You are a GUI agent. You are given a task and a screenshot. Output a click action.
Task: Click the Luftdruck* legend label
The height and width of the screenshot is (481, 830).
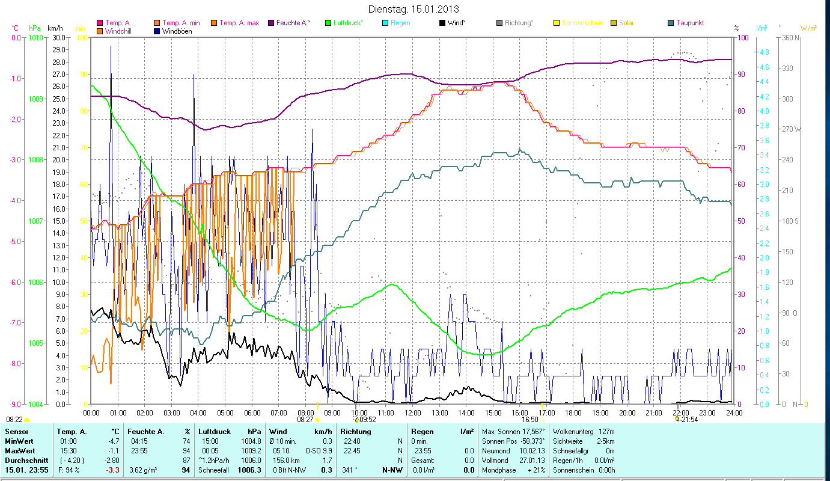coord(348,23)
